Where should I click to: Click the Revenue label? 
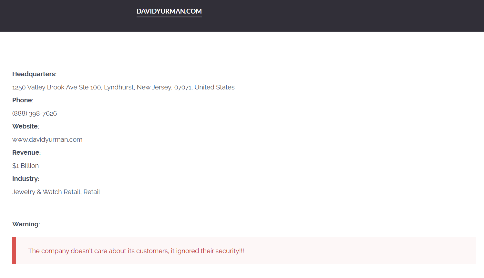tap(26, 152)
